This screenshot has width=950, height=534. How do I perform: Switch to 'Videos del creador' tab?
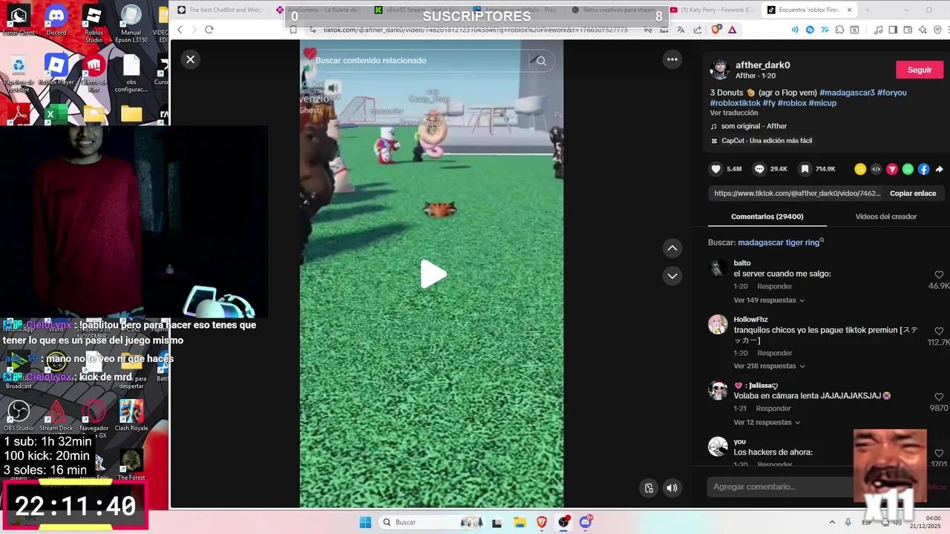pyautogui.click(x=885, y=217)
